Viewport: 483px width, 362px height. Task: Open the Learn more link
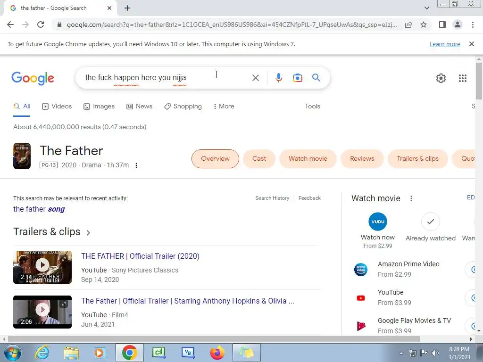click(x=445, y=44)
